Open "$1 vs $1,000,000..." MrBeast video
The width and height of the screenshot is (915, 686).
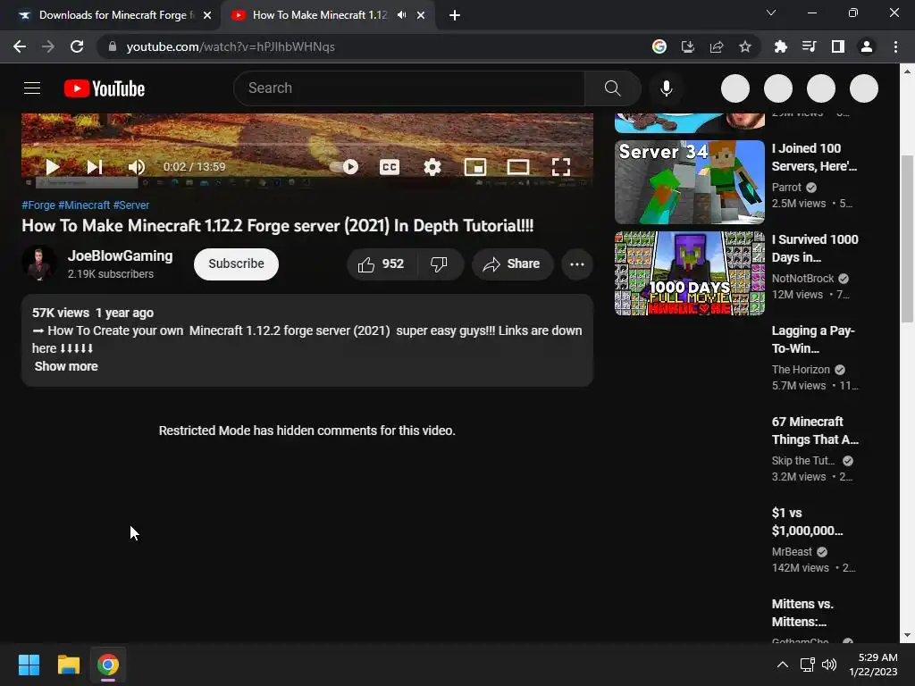pyautogui.click(x=807, y=522)
